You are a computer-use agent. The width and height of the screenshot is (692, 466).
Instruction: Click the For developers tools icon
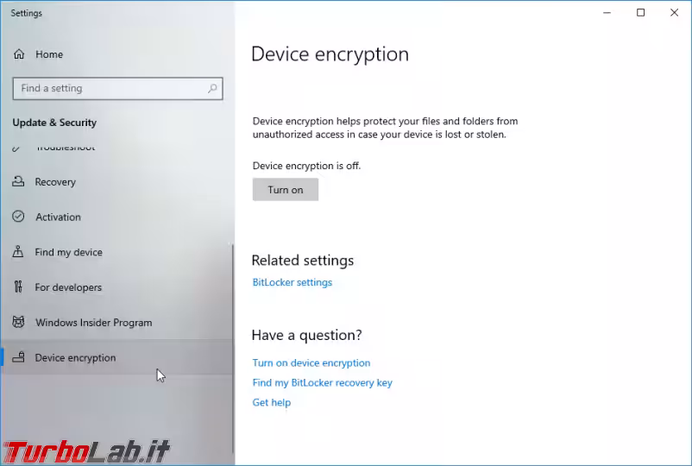click(x=18, y=287)
